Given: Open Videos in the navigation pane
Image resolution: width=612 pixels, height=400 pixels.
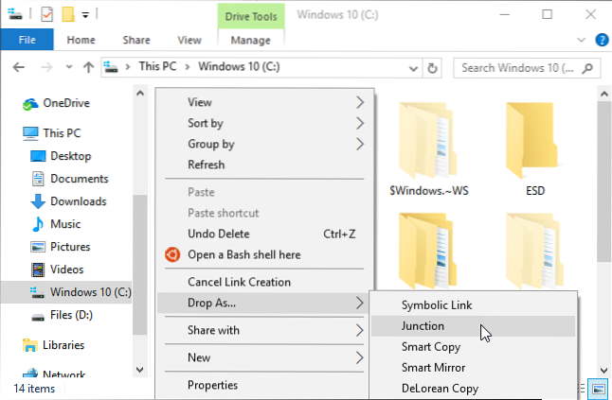Looking at the screenshot, I should tap(57, 270).
